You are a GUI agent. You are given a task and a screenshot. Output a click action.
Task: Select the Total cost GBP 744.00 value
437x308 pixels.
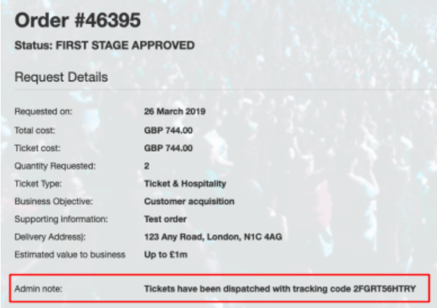(x=169, y=130)
